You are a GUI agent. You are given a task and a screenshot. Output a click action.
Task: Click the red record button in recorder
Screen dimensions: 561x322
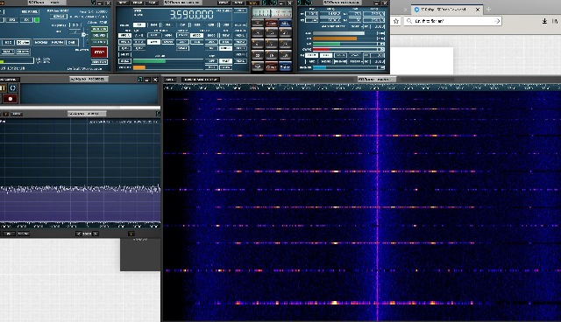coord(11,99)
